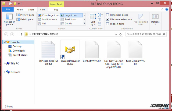The height and width of the screenshot is (111, 172).
Task: Select the @WanaDecryptor@.exe shortcut file
Action: point(70,53)
